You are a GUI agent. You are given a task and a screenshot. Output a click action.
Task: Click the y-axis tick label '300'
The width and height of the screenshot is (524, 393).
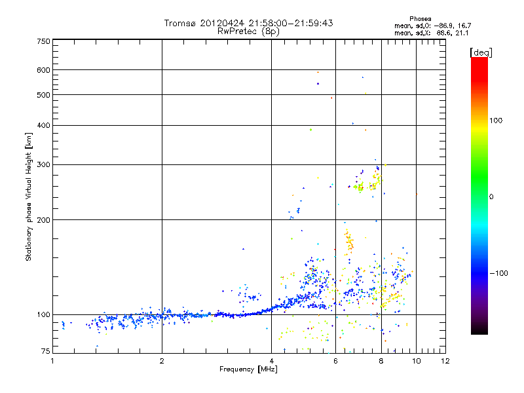click(43, 165)
